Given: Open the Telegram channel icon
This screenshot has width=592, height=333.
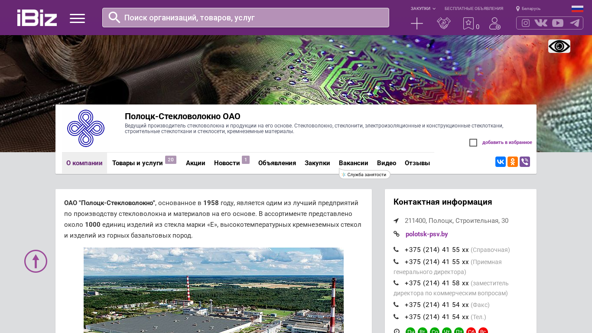Looking at the screenshot, I should [x=575, y=23].
